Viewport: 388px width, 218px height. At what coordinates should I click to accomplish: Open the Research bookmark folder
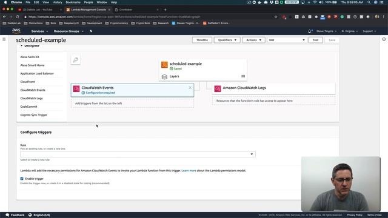click(161, 23)
